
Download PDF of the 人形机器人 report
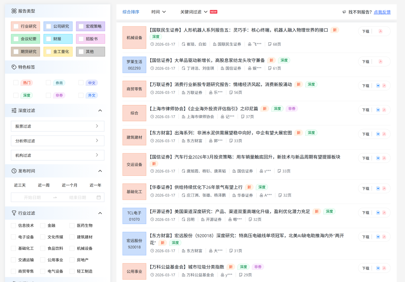click(380, 31)
